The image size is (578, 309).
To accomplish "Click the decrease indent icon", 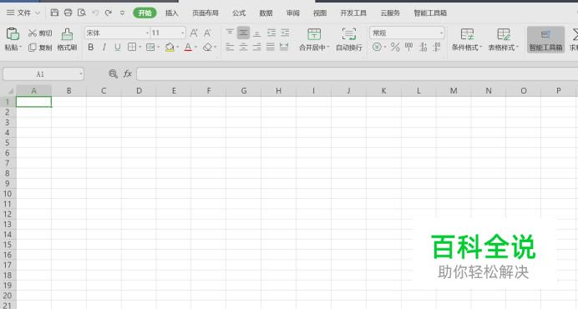I will point(271,33).
